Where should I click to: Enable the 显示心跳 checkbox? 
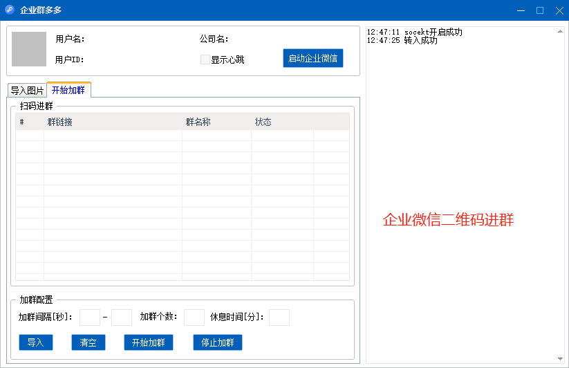point(205,59)
